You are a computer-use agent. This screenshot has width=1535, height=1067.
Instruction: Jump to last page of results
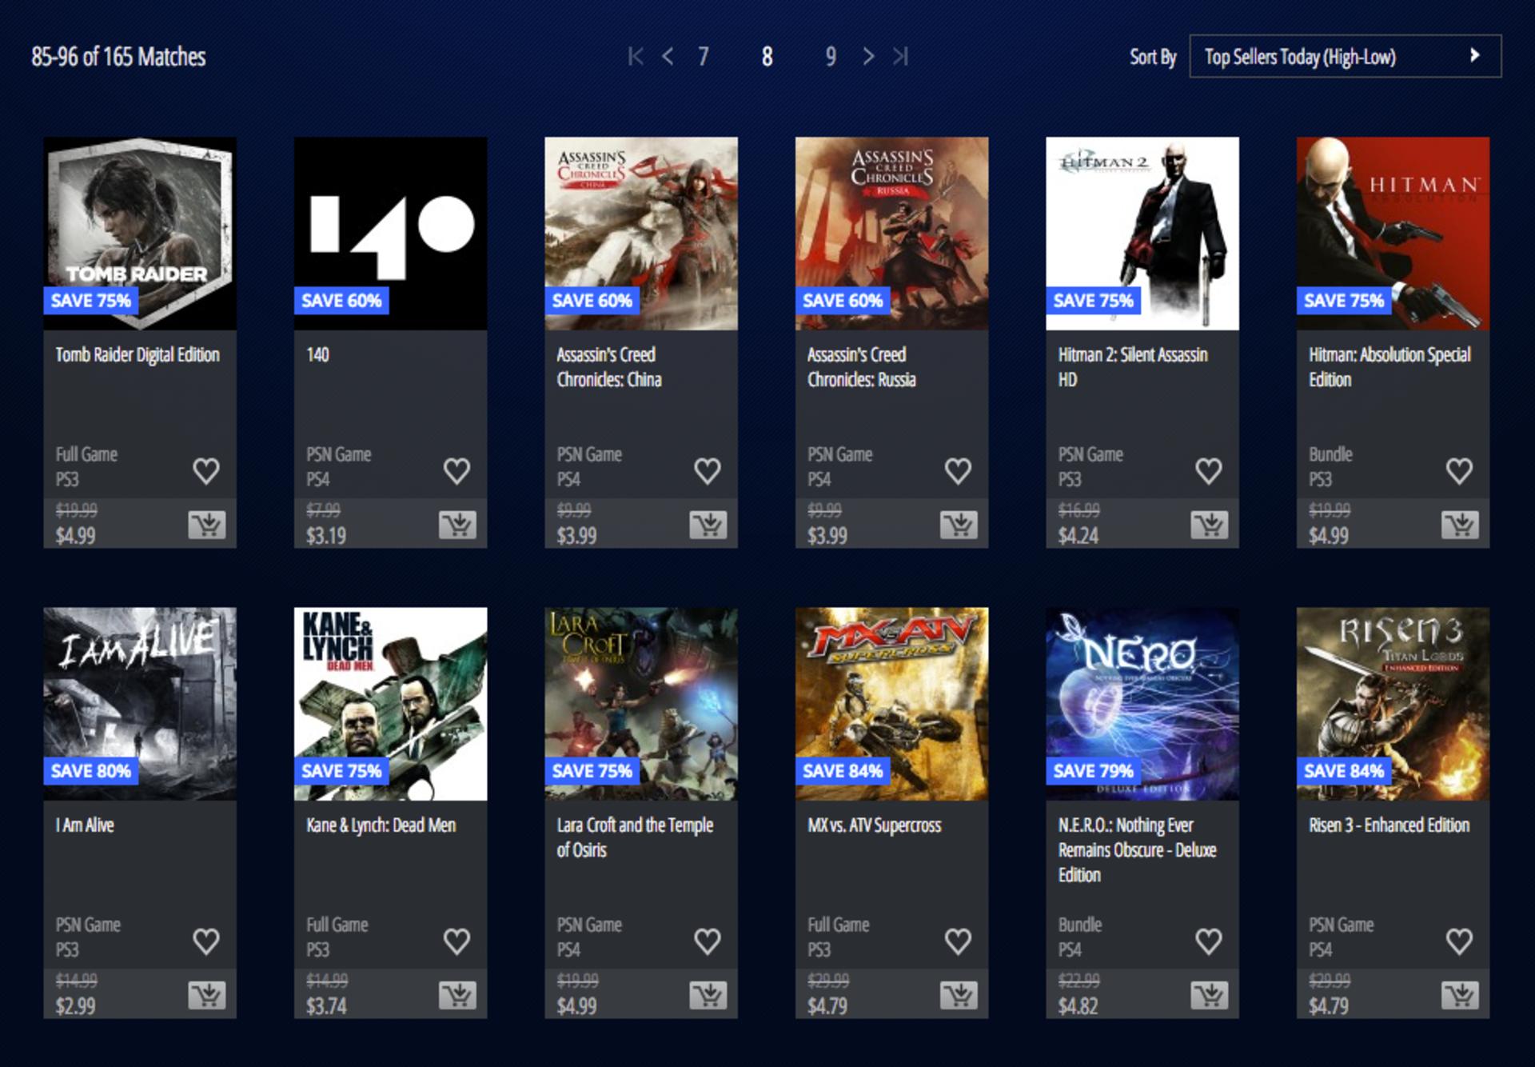point(901,56)
